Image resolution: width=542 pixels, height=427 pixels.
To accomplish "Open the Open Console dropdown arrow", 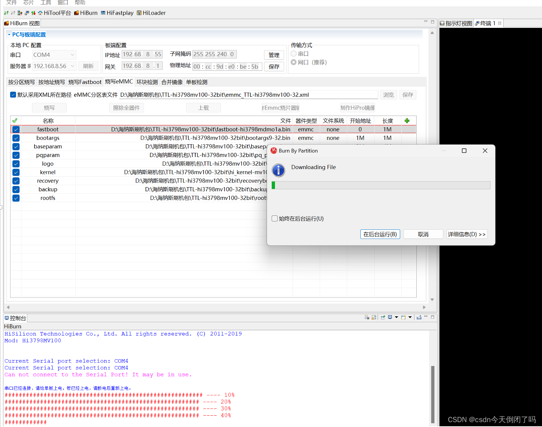I will (410, 317).
